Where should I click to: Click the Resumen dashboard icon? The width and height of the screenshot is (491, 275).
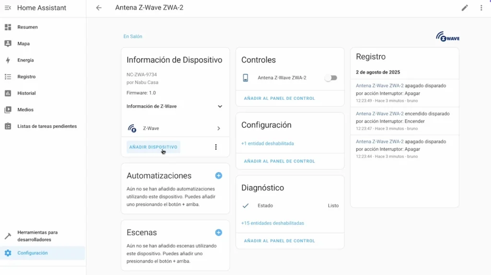tap(8, 27)
